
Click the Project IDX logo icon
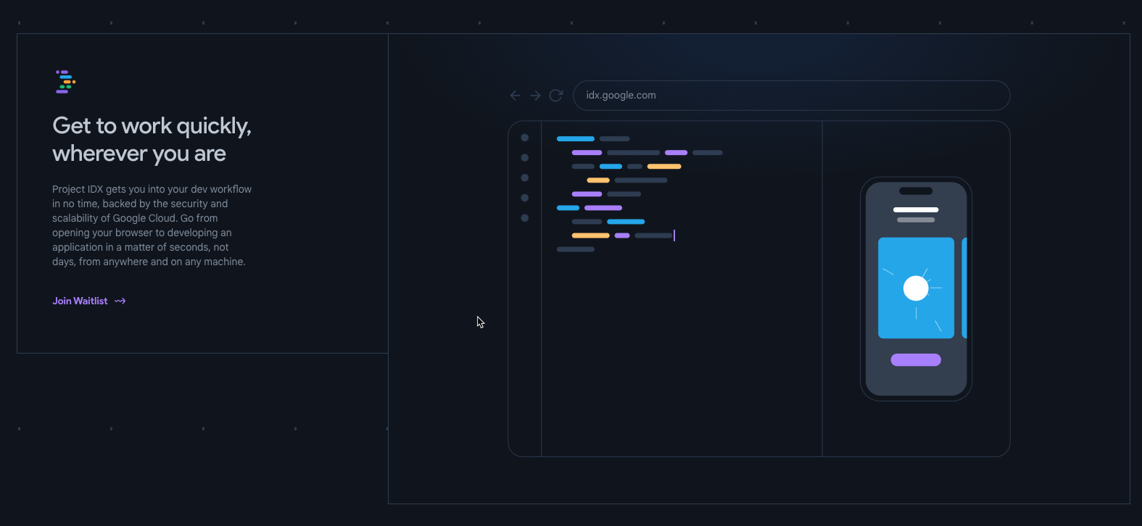pyautogui.click(x=65, y=82)
